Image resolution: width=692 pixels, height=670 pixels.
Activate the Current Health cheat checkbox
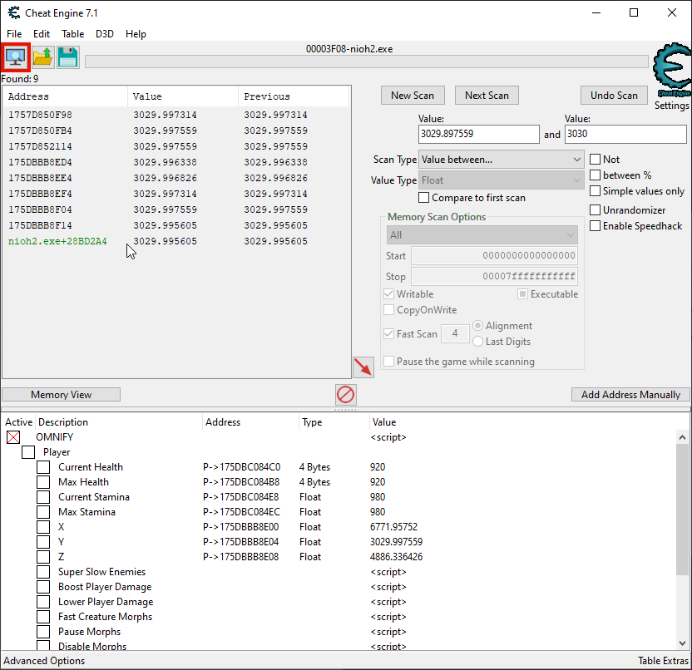point(43,467)
